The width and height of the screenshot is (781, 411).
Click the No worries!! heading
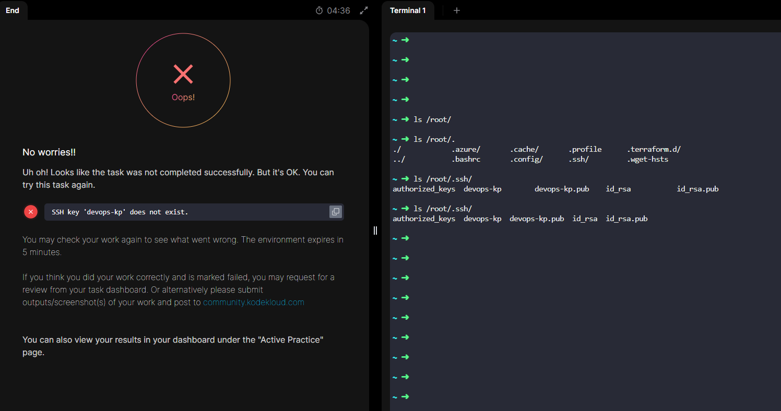49,152
